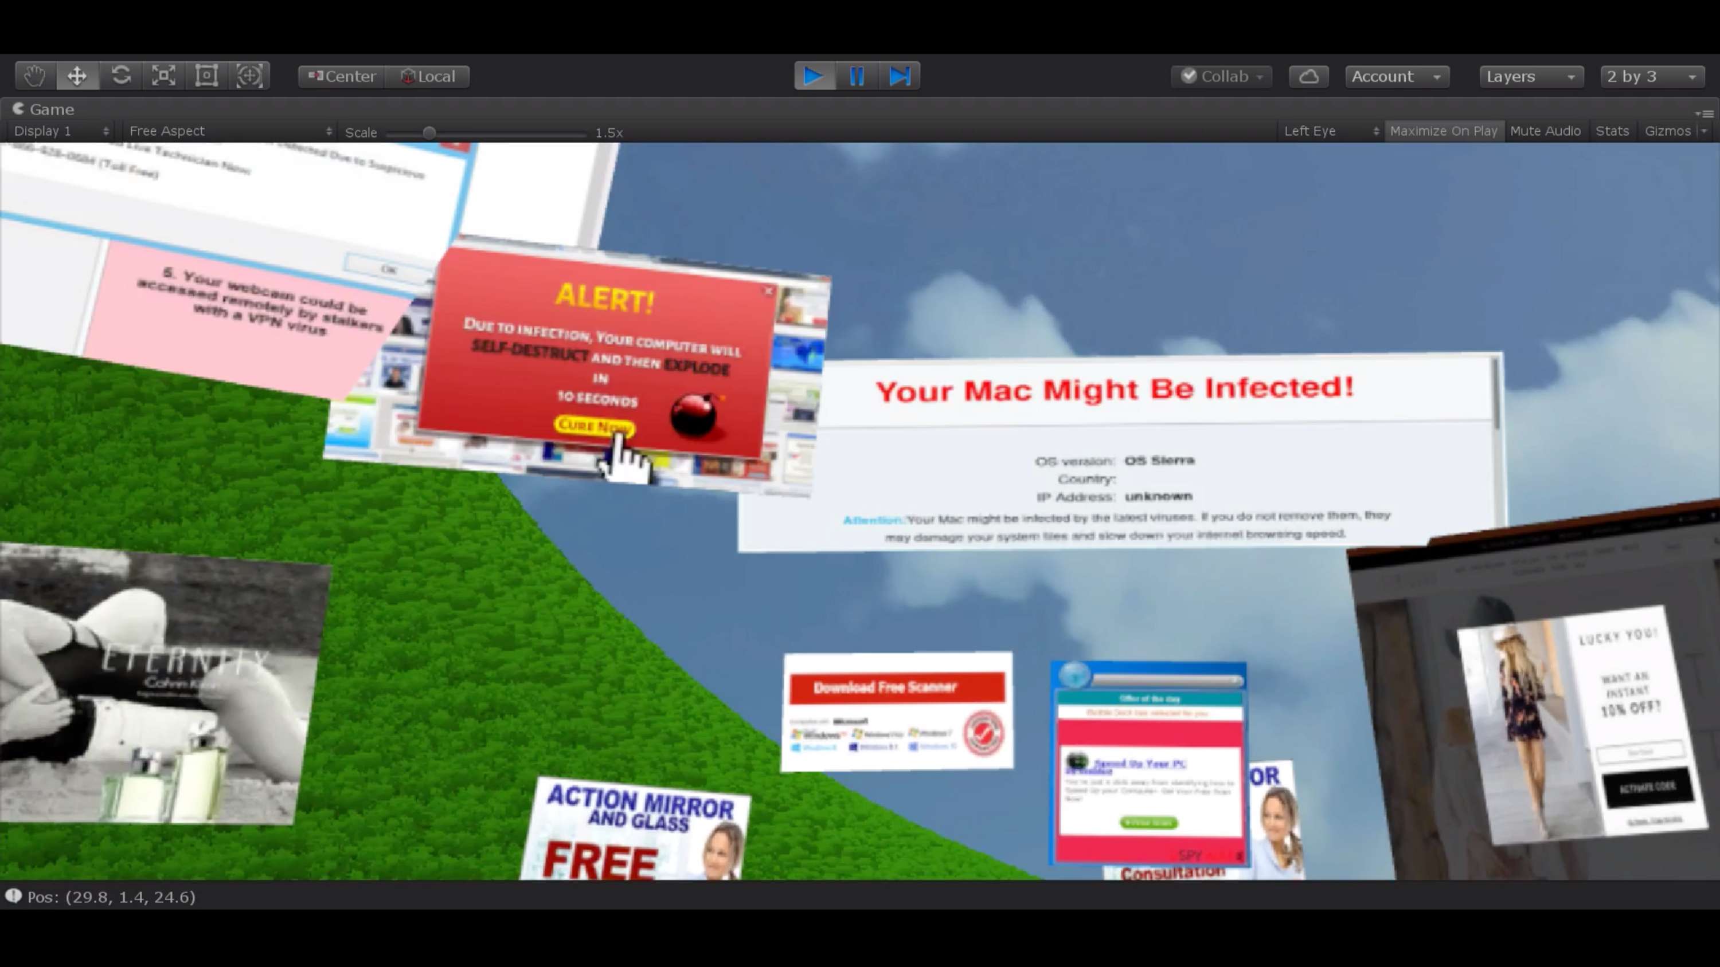Toggle Mute Audio
Screen dimensions: 1720x967
tap(1545, 131)
